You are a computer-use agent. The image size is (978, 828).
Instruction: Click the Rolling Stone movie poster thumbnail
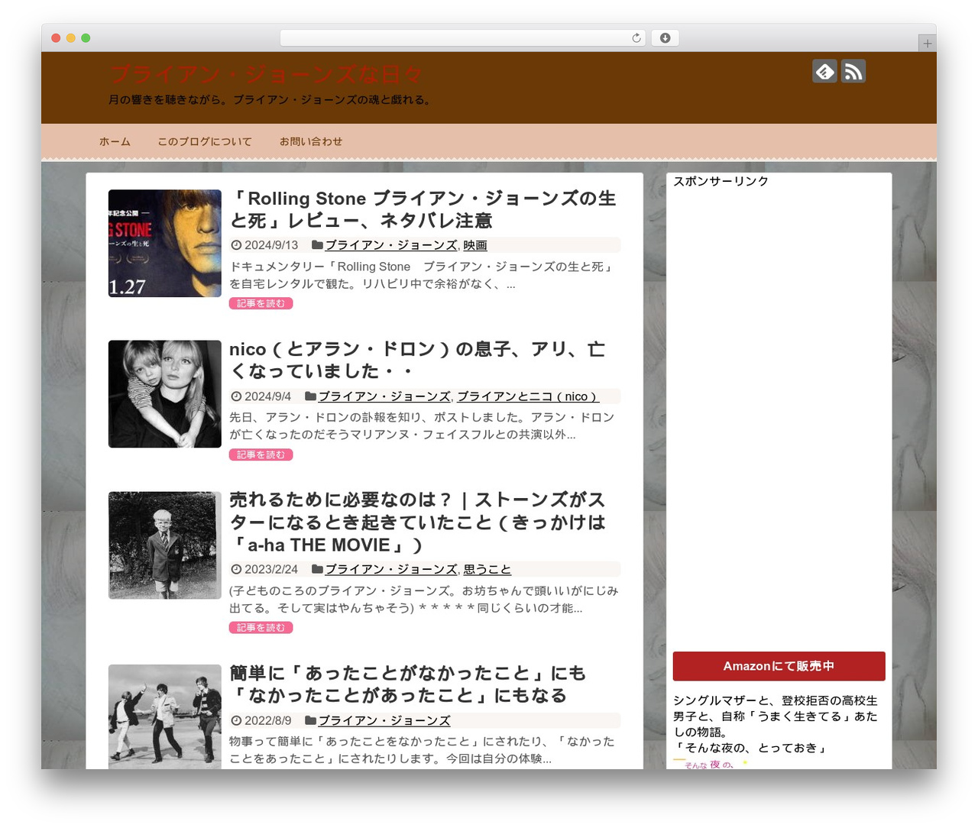tap(165, 244)
